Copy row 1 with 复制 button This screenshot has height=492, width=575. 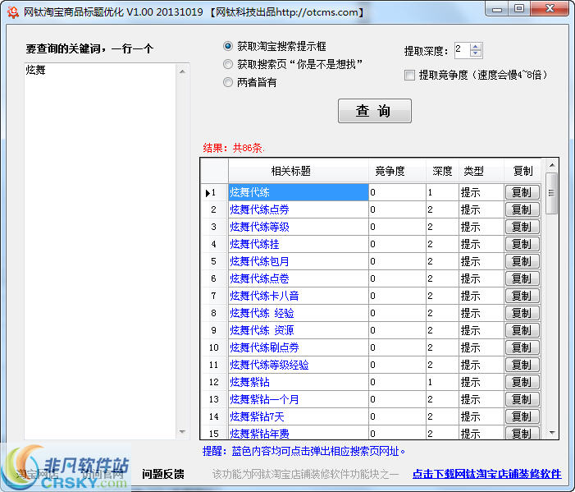pos(523,192)
